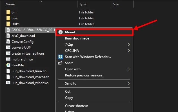
Task: Select the create_virtual_editions file name
Action: [x=28, y=53]
